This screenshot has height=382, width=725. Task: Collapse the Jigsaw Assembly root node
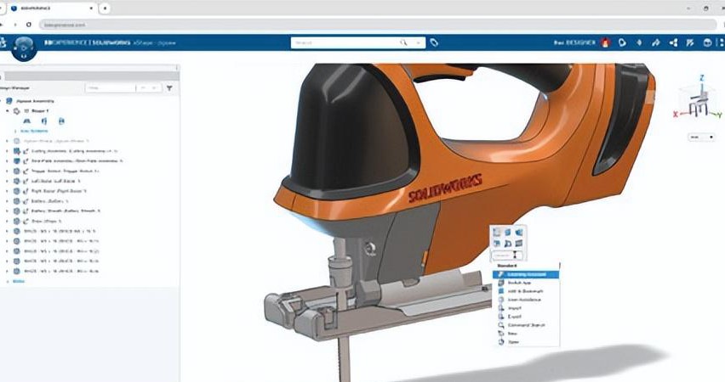pyautogui.click(x=1, y=100)
